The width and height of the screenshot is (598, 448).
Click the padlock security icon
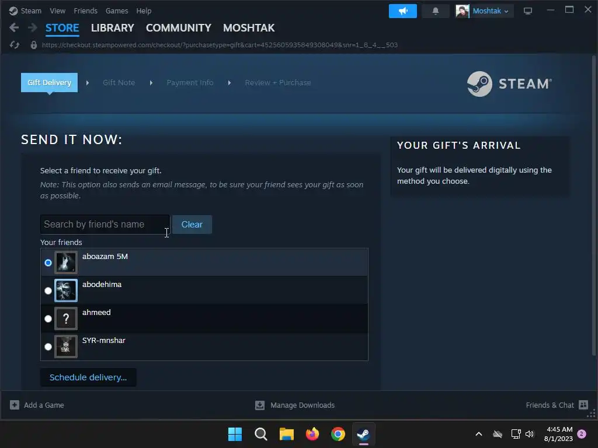[33, 45]
